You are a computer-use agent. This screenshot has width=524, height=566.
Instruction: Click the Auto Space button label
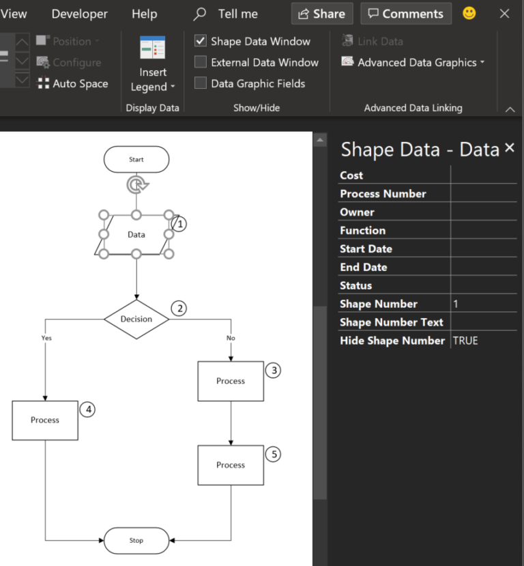tap(81, 83)
